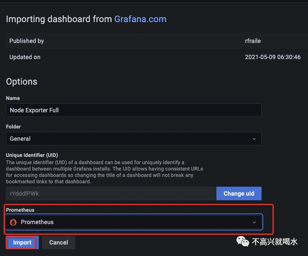Viewport: 308px width, 256px height.
Task: Click the disabled UID field rYdddlPWk
Action: click(111, 193)
